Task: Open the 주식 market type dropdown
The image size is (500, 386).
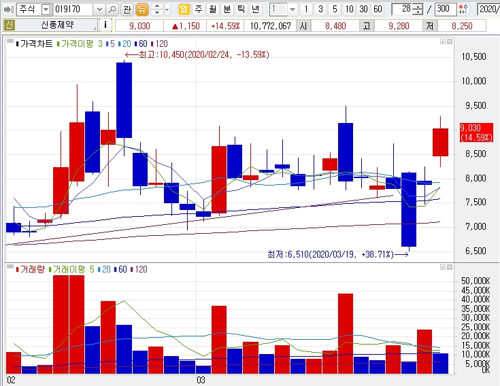Action: click(x=46, y=10)
